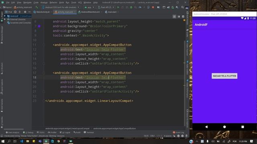The width and height of the screenshot is (257, 144).
Task: Open the Refactor menu
Action: tap(53, 2)
